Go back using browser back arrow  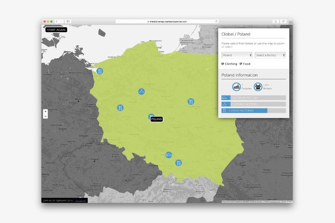point(56,21)
